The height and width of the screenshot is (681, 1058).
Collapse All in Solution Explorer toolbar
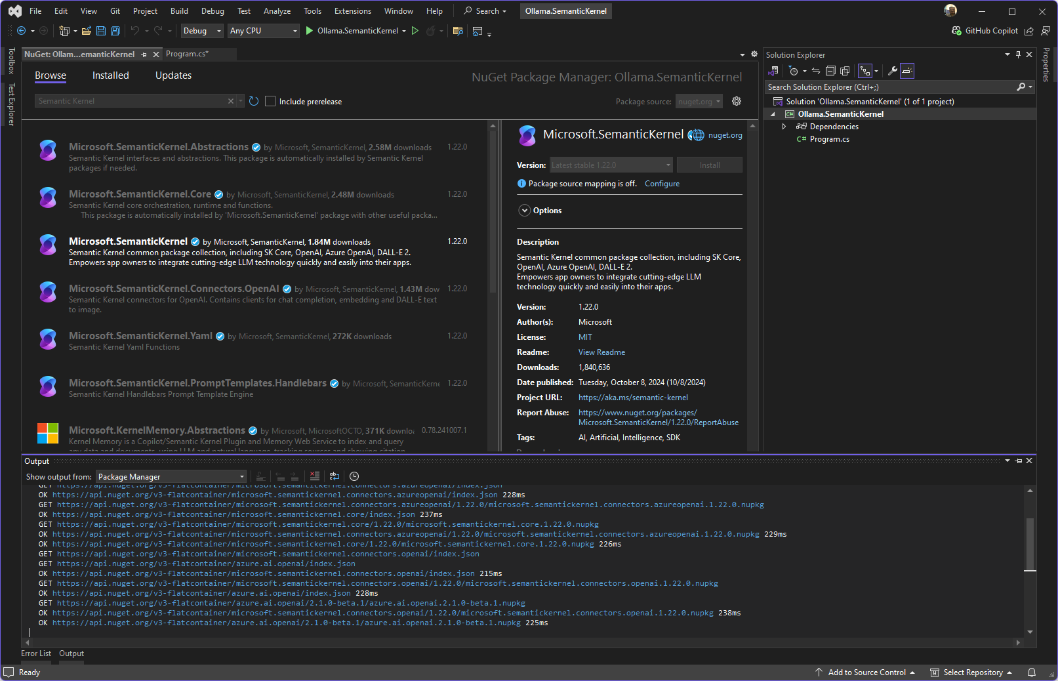pos(830,71)
